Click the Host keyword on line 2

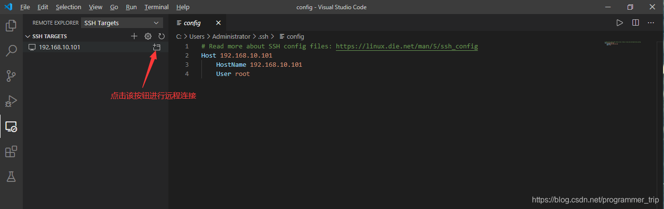tap(209, 56)
